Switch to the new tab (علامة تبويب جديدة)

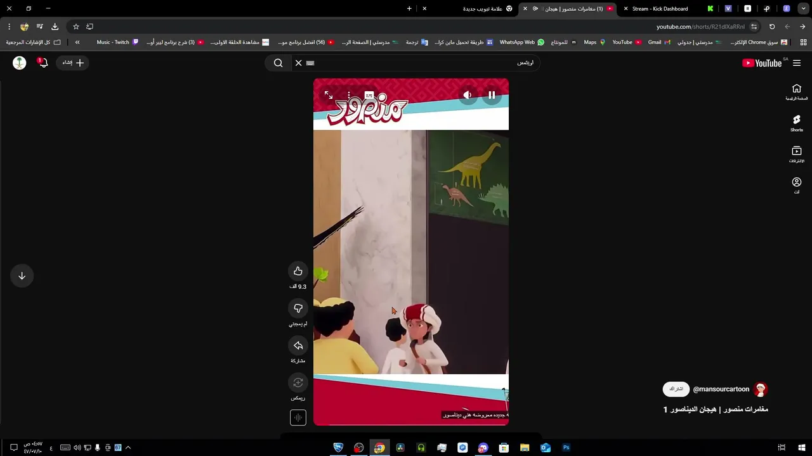pyautogui.click(x=482, y=9)
